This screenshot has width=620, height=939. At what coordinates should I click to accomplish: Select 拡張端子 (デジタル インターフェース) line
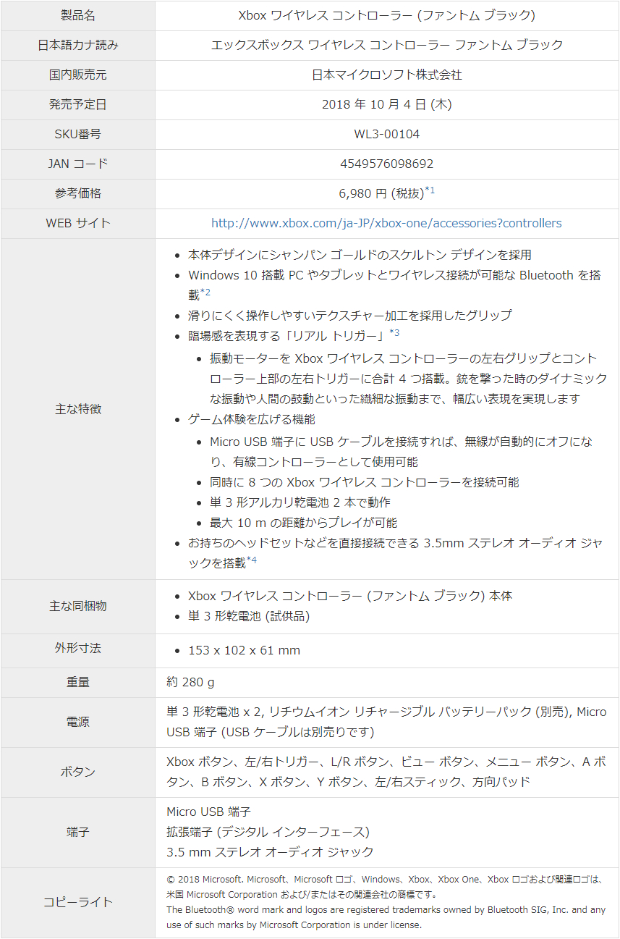click(268, 832)
